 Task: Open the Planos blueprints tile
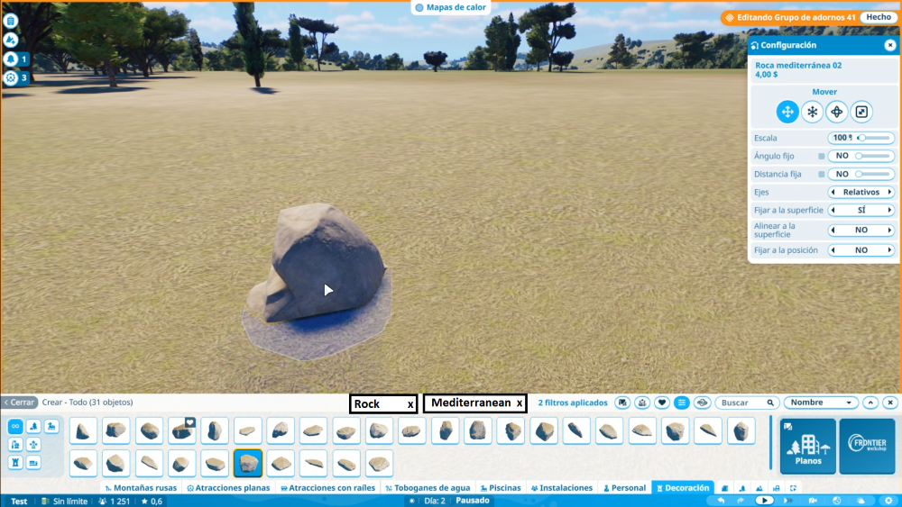coord(807,446)
